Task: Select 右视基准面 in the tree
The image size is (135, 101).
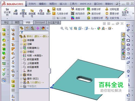Action: pos(31,67)
